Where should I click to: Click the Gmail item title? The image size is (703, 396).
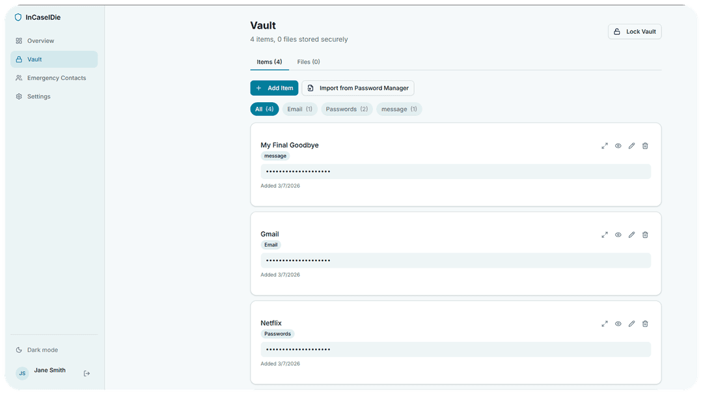coord(269,234)
